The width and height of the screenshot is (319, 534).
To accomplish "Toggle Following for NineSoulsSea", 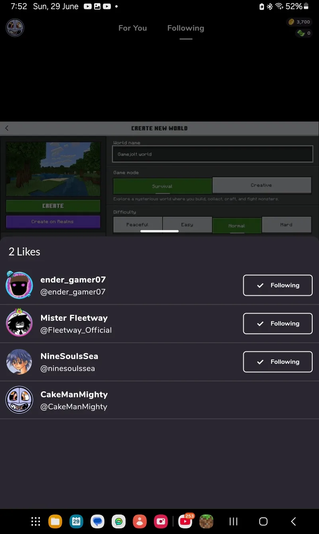I will click(x=278, y=362).
